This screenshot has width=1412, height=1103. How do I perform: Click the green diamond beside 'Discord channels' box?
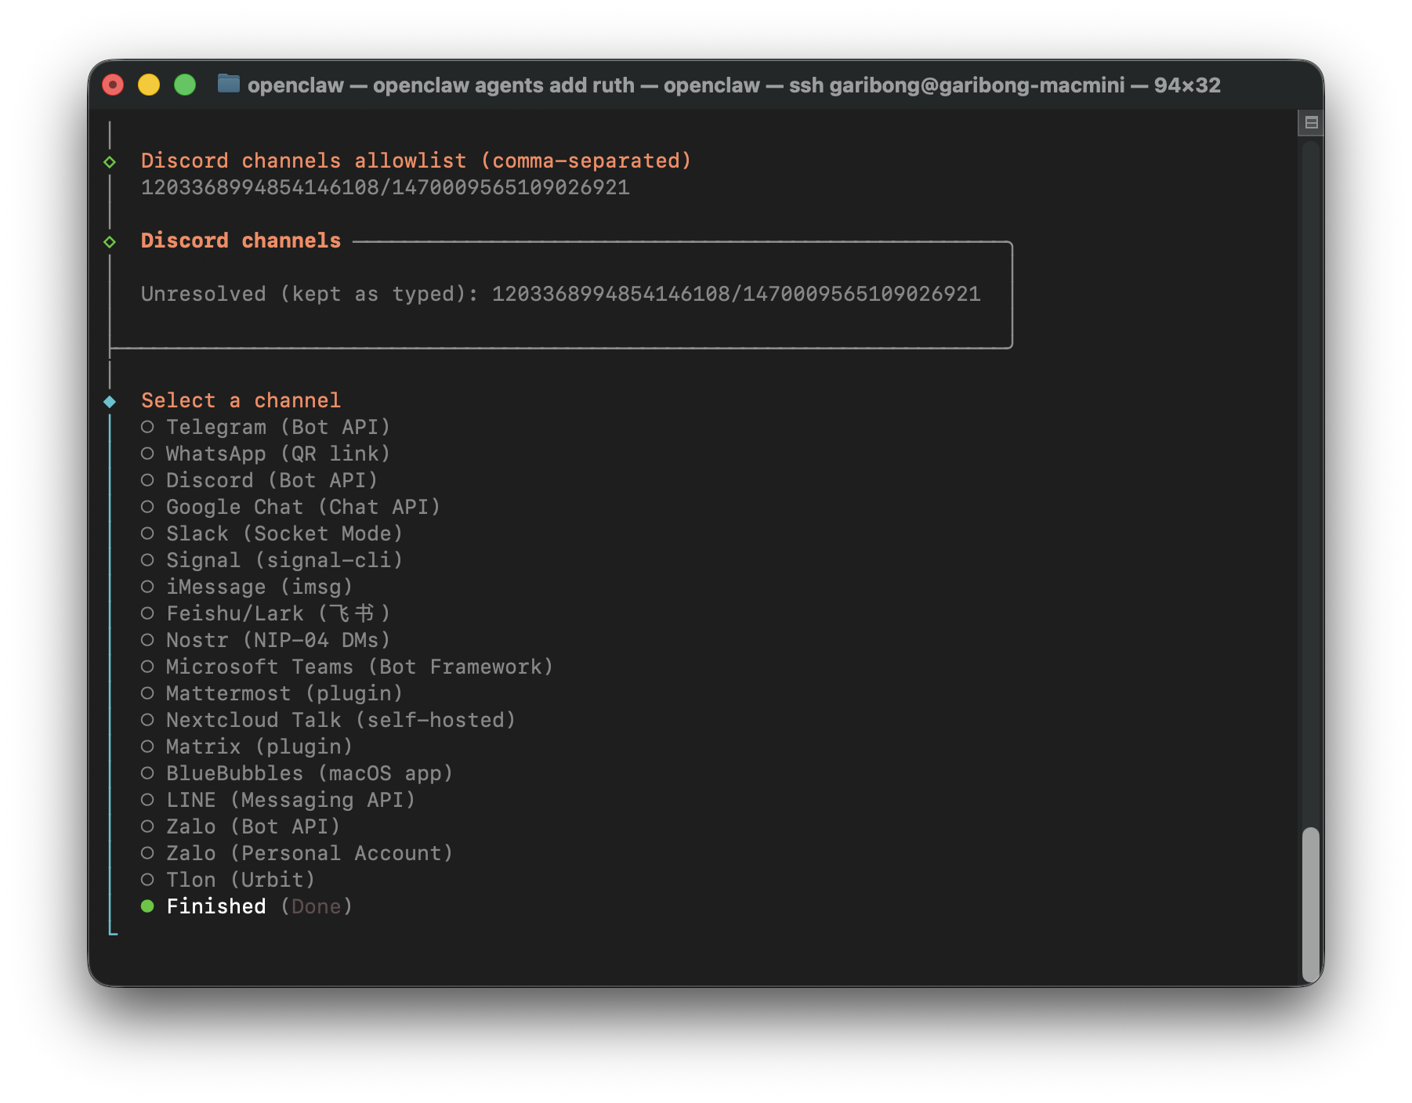coord(110,241)
